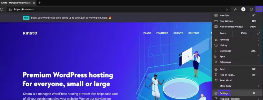Click the printer icon in the menu
This screenshot has height=100, width=263.
click(x=216, y=69)
